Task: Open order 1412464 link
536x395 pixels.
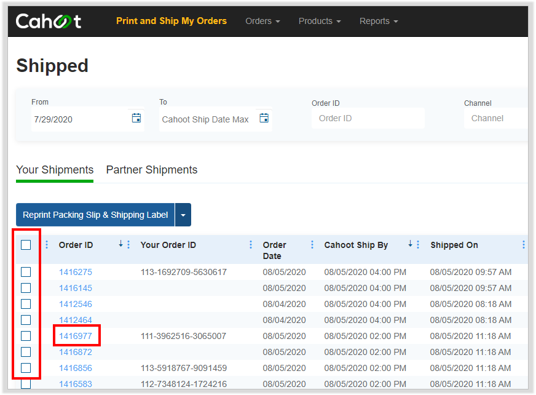Action: [76, 320]
